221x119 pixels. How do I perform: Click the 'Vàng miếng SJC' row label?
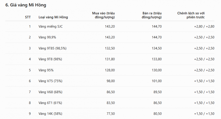[x=51, y=26]
